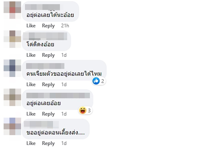This screenshot has width=202, height=147.
Task: Click the laughing emoji reaction icon
Action: [83, 110]
